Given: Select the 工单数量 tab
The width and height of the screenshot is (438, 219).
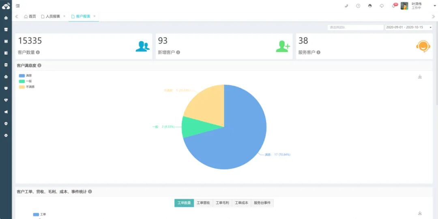Looking at the screenshot, I should tap(184, 203).
